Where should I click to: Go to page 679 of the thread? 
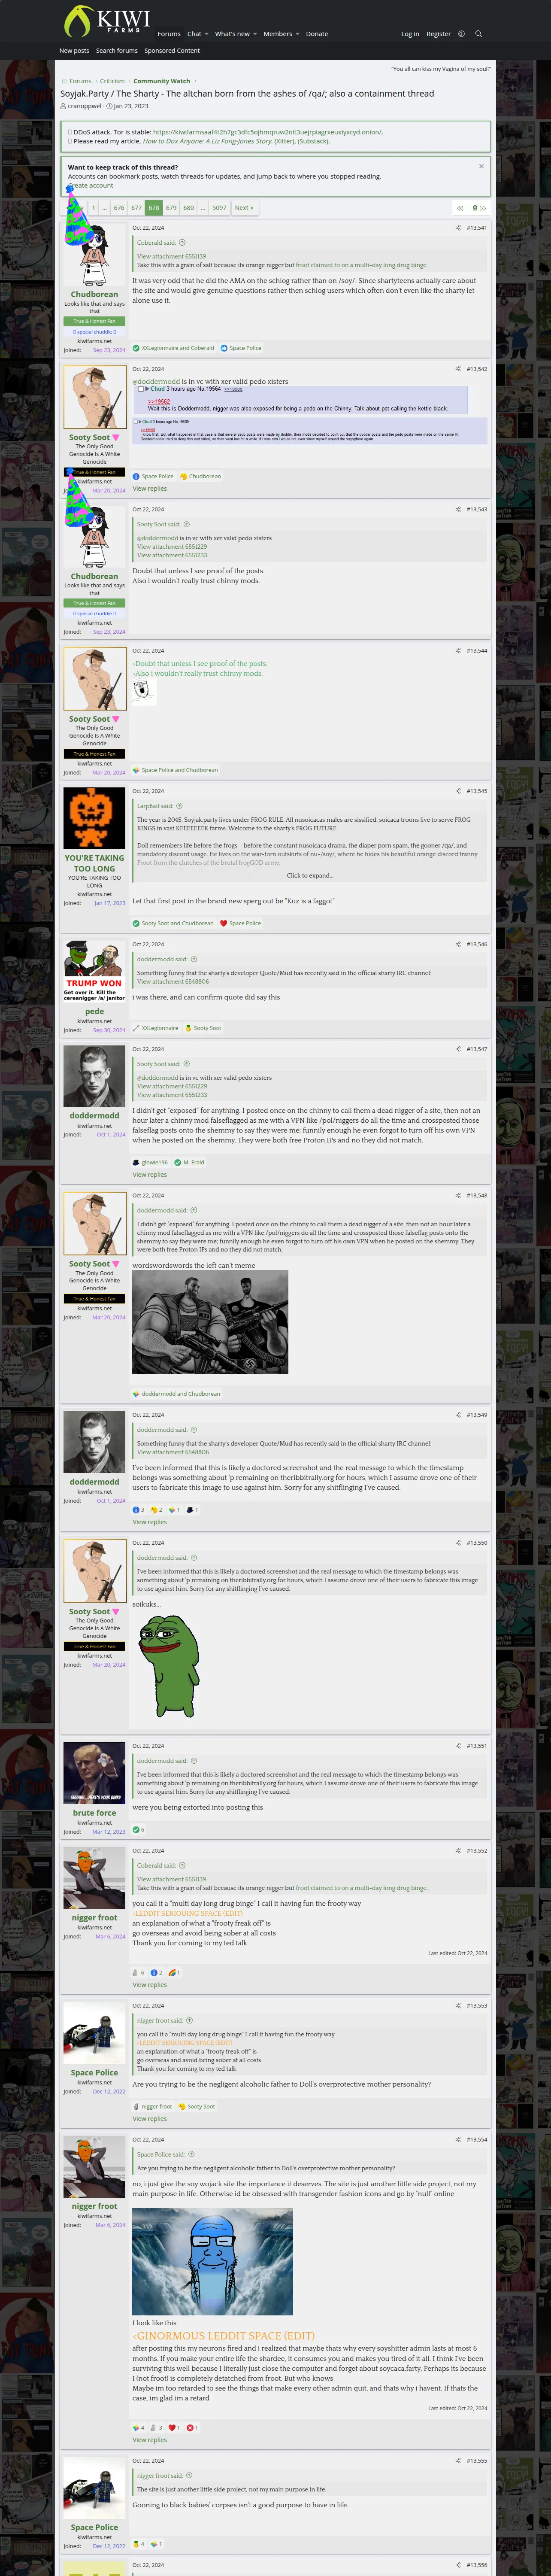pyautogui.click(x=171, y=208)
